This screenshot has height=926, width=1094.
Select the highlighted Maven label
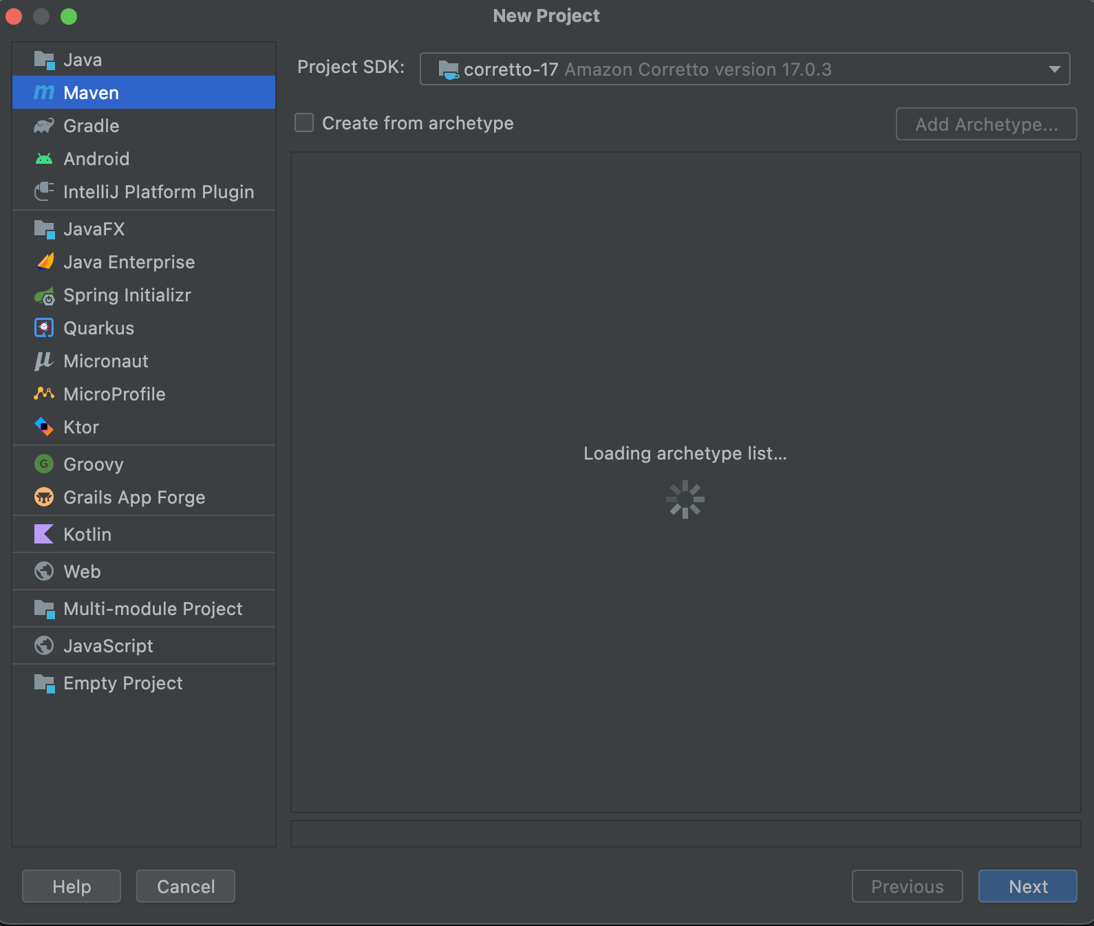(x=92, y=93)
